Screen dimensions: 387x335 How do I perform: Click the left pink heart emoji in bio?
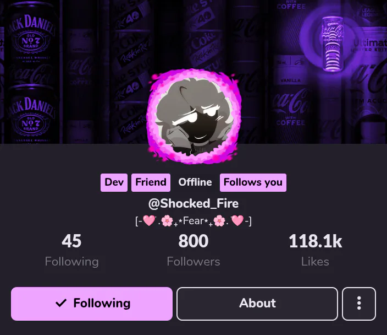[149, 220]
